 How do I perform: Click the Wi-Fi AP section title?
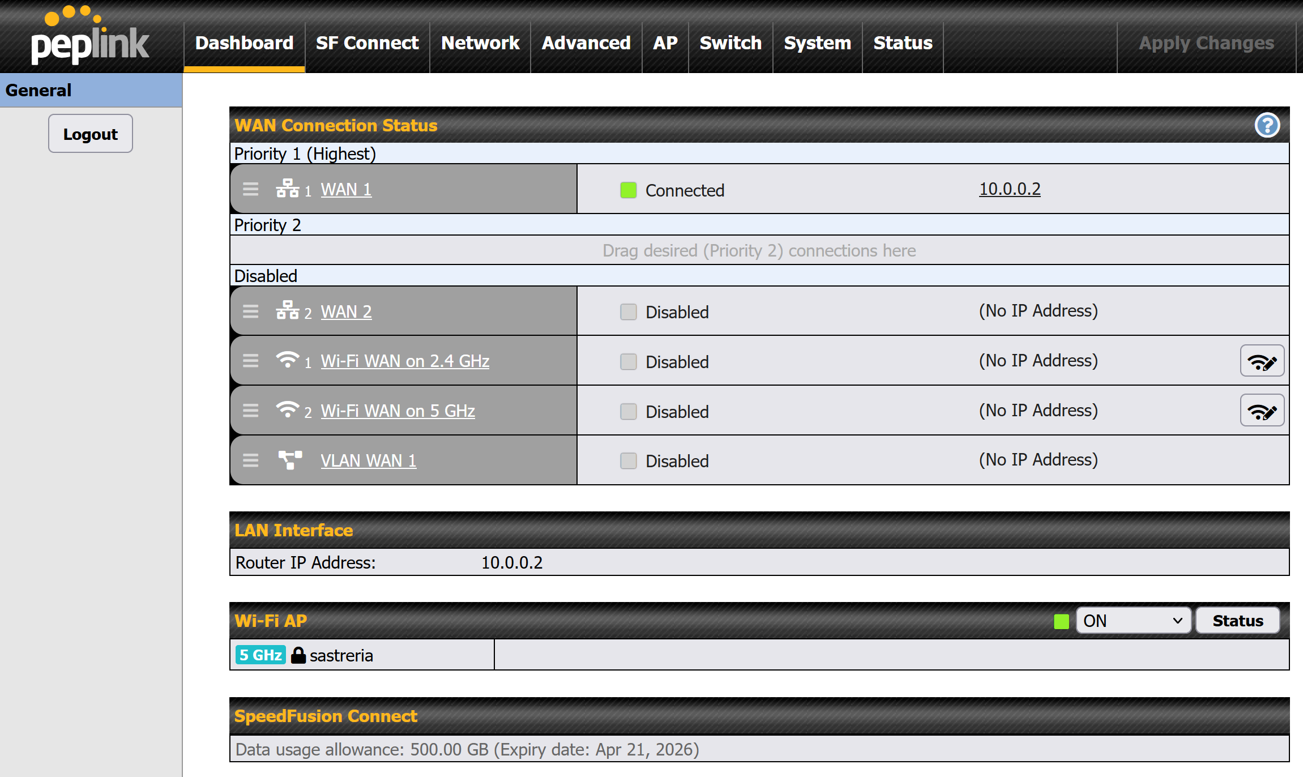coord(271,621)
